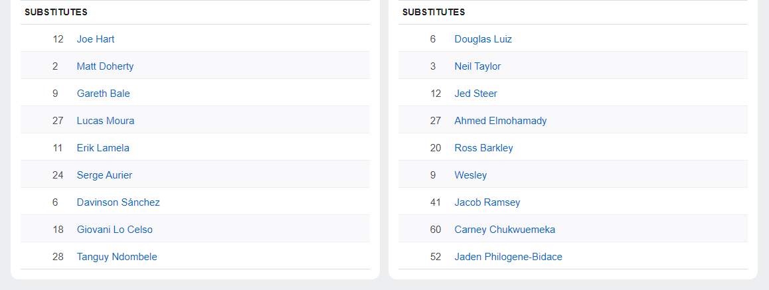The image size is (769, 290).
Task: Open Douglas Luiz's player page
Action: (483, 39)
